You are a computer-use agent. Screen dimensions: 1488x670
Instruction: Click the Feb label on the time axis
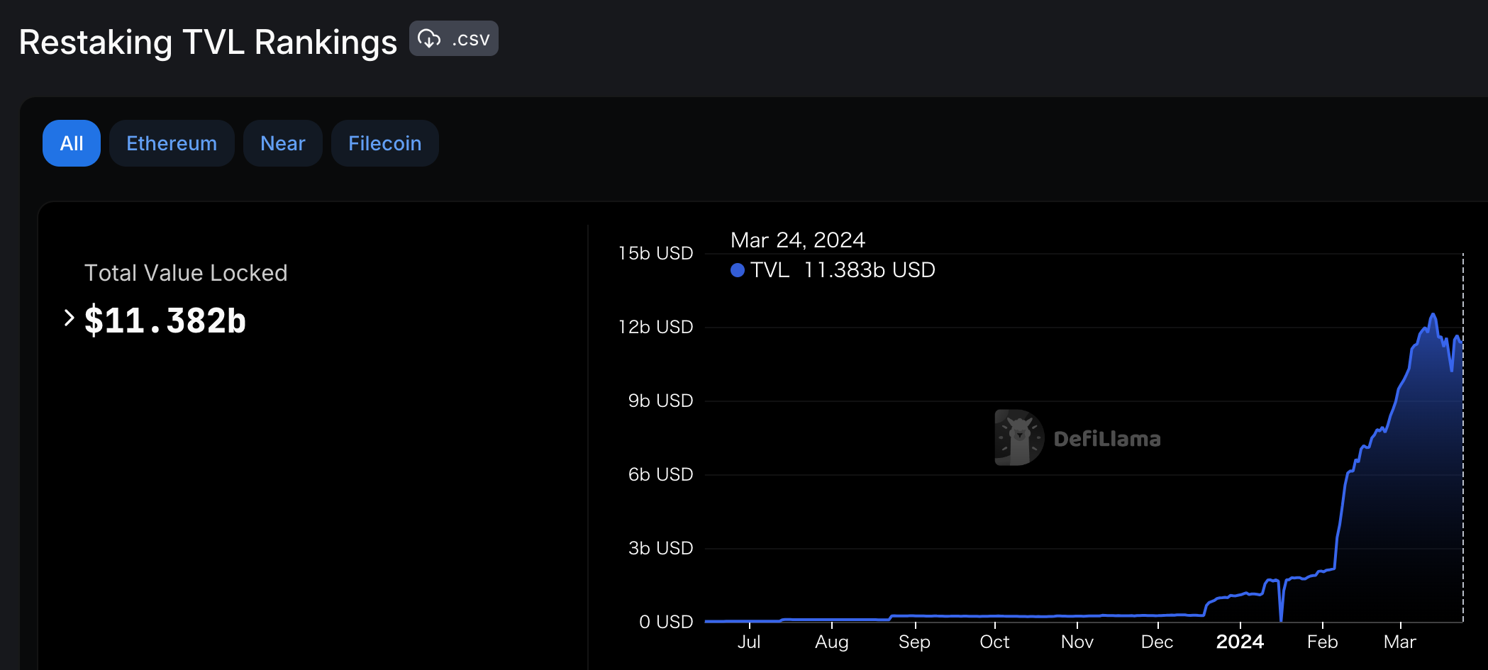click(x=1323, y=642)
